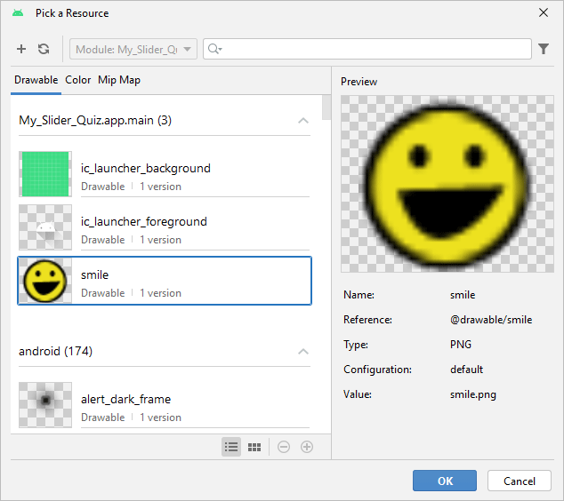
Task: Select the Drawable tab
Action: coord(36,80)
